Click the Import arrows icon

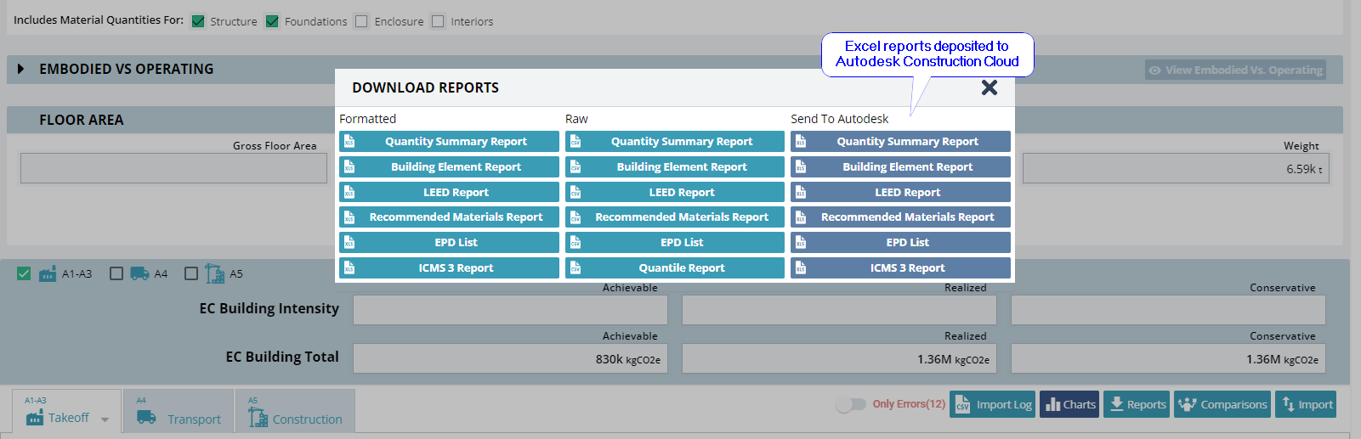coord(1289,404)
